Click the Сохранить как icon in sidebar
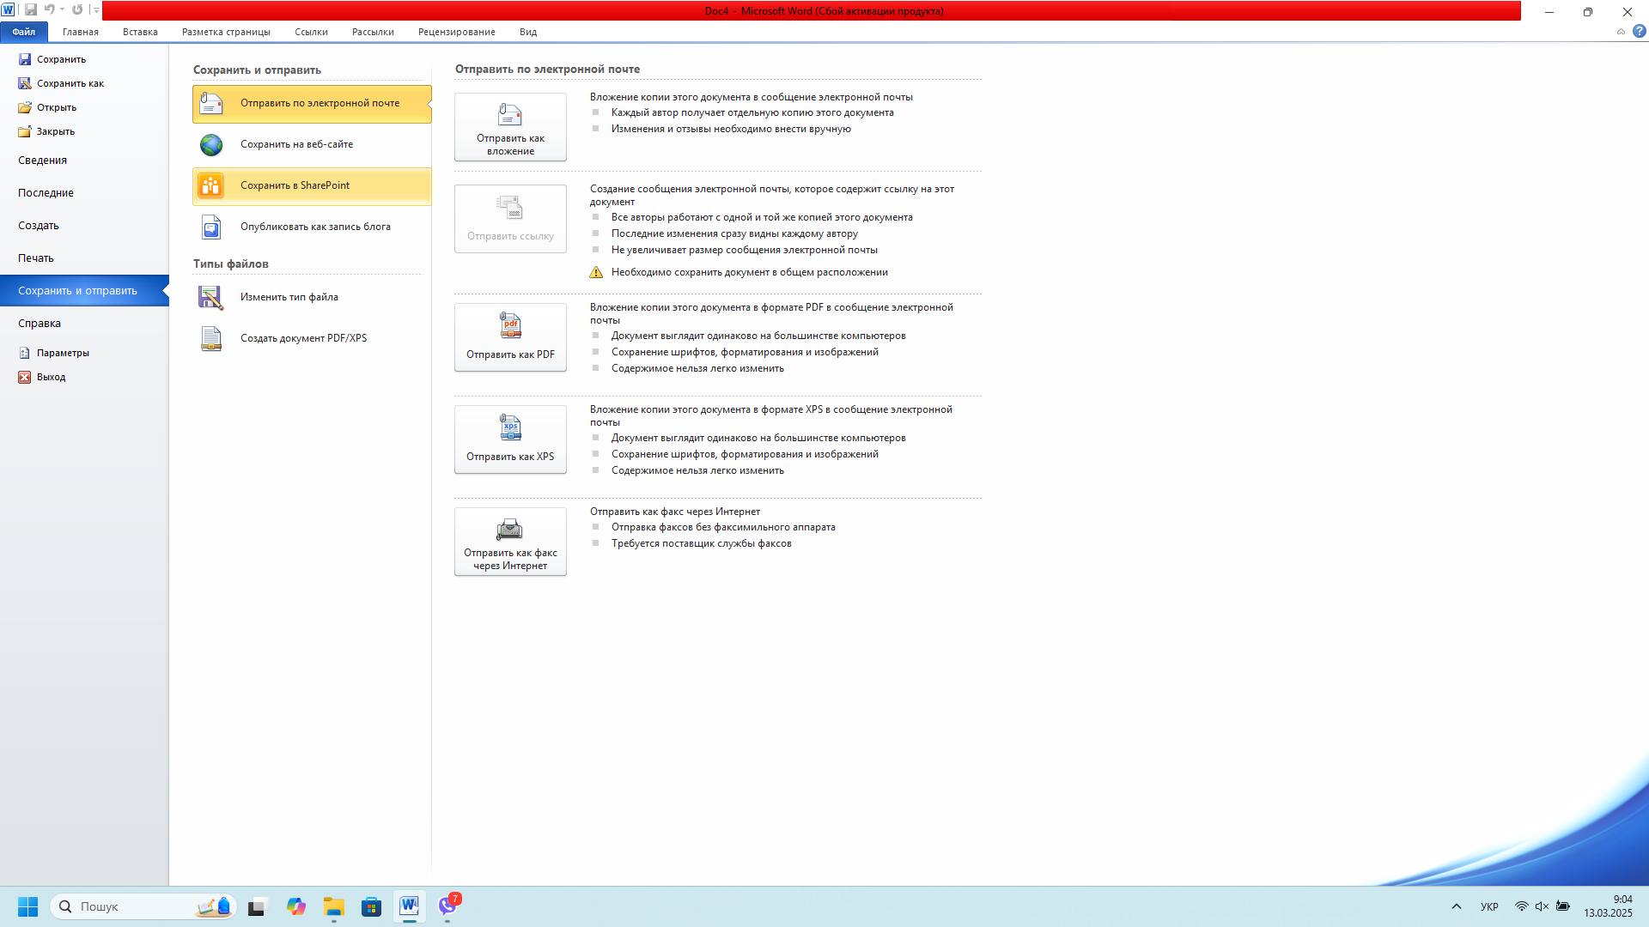Viewport: 1649px width, 927px height. [x=25, y=83]
